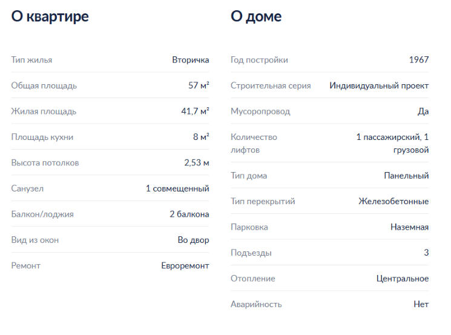
Task: Click the '2 балкона' value
Action: point(189,214)
